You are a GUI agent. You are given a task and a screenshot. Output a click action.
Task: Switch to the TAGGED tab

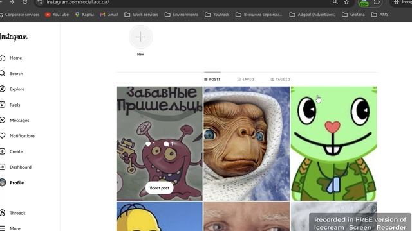click(x=281, y=80)
